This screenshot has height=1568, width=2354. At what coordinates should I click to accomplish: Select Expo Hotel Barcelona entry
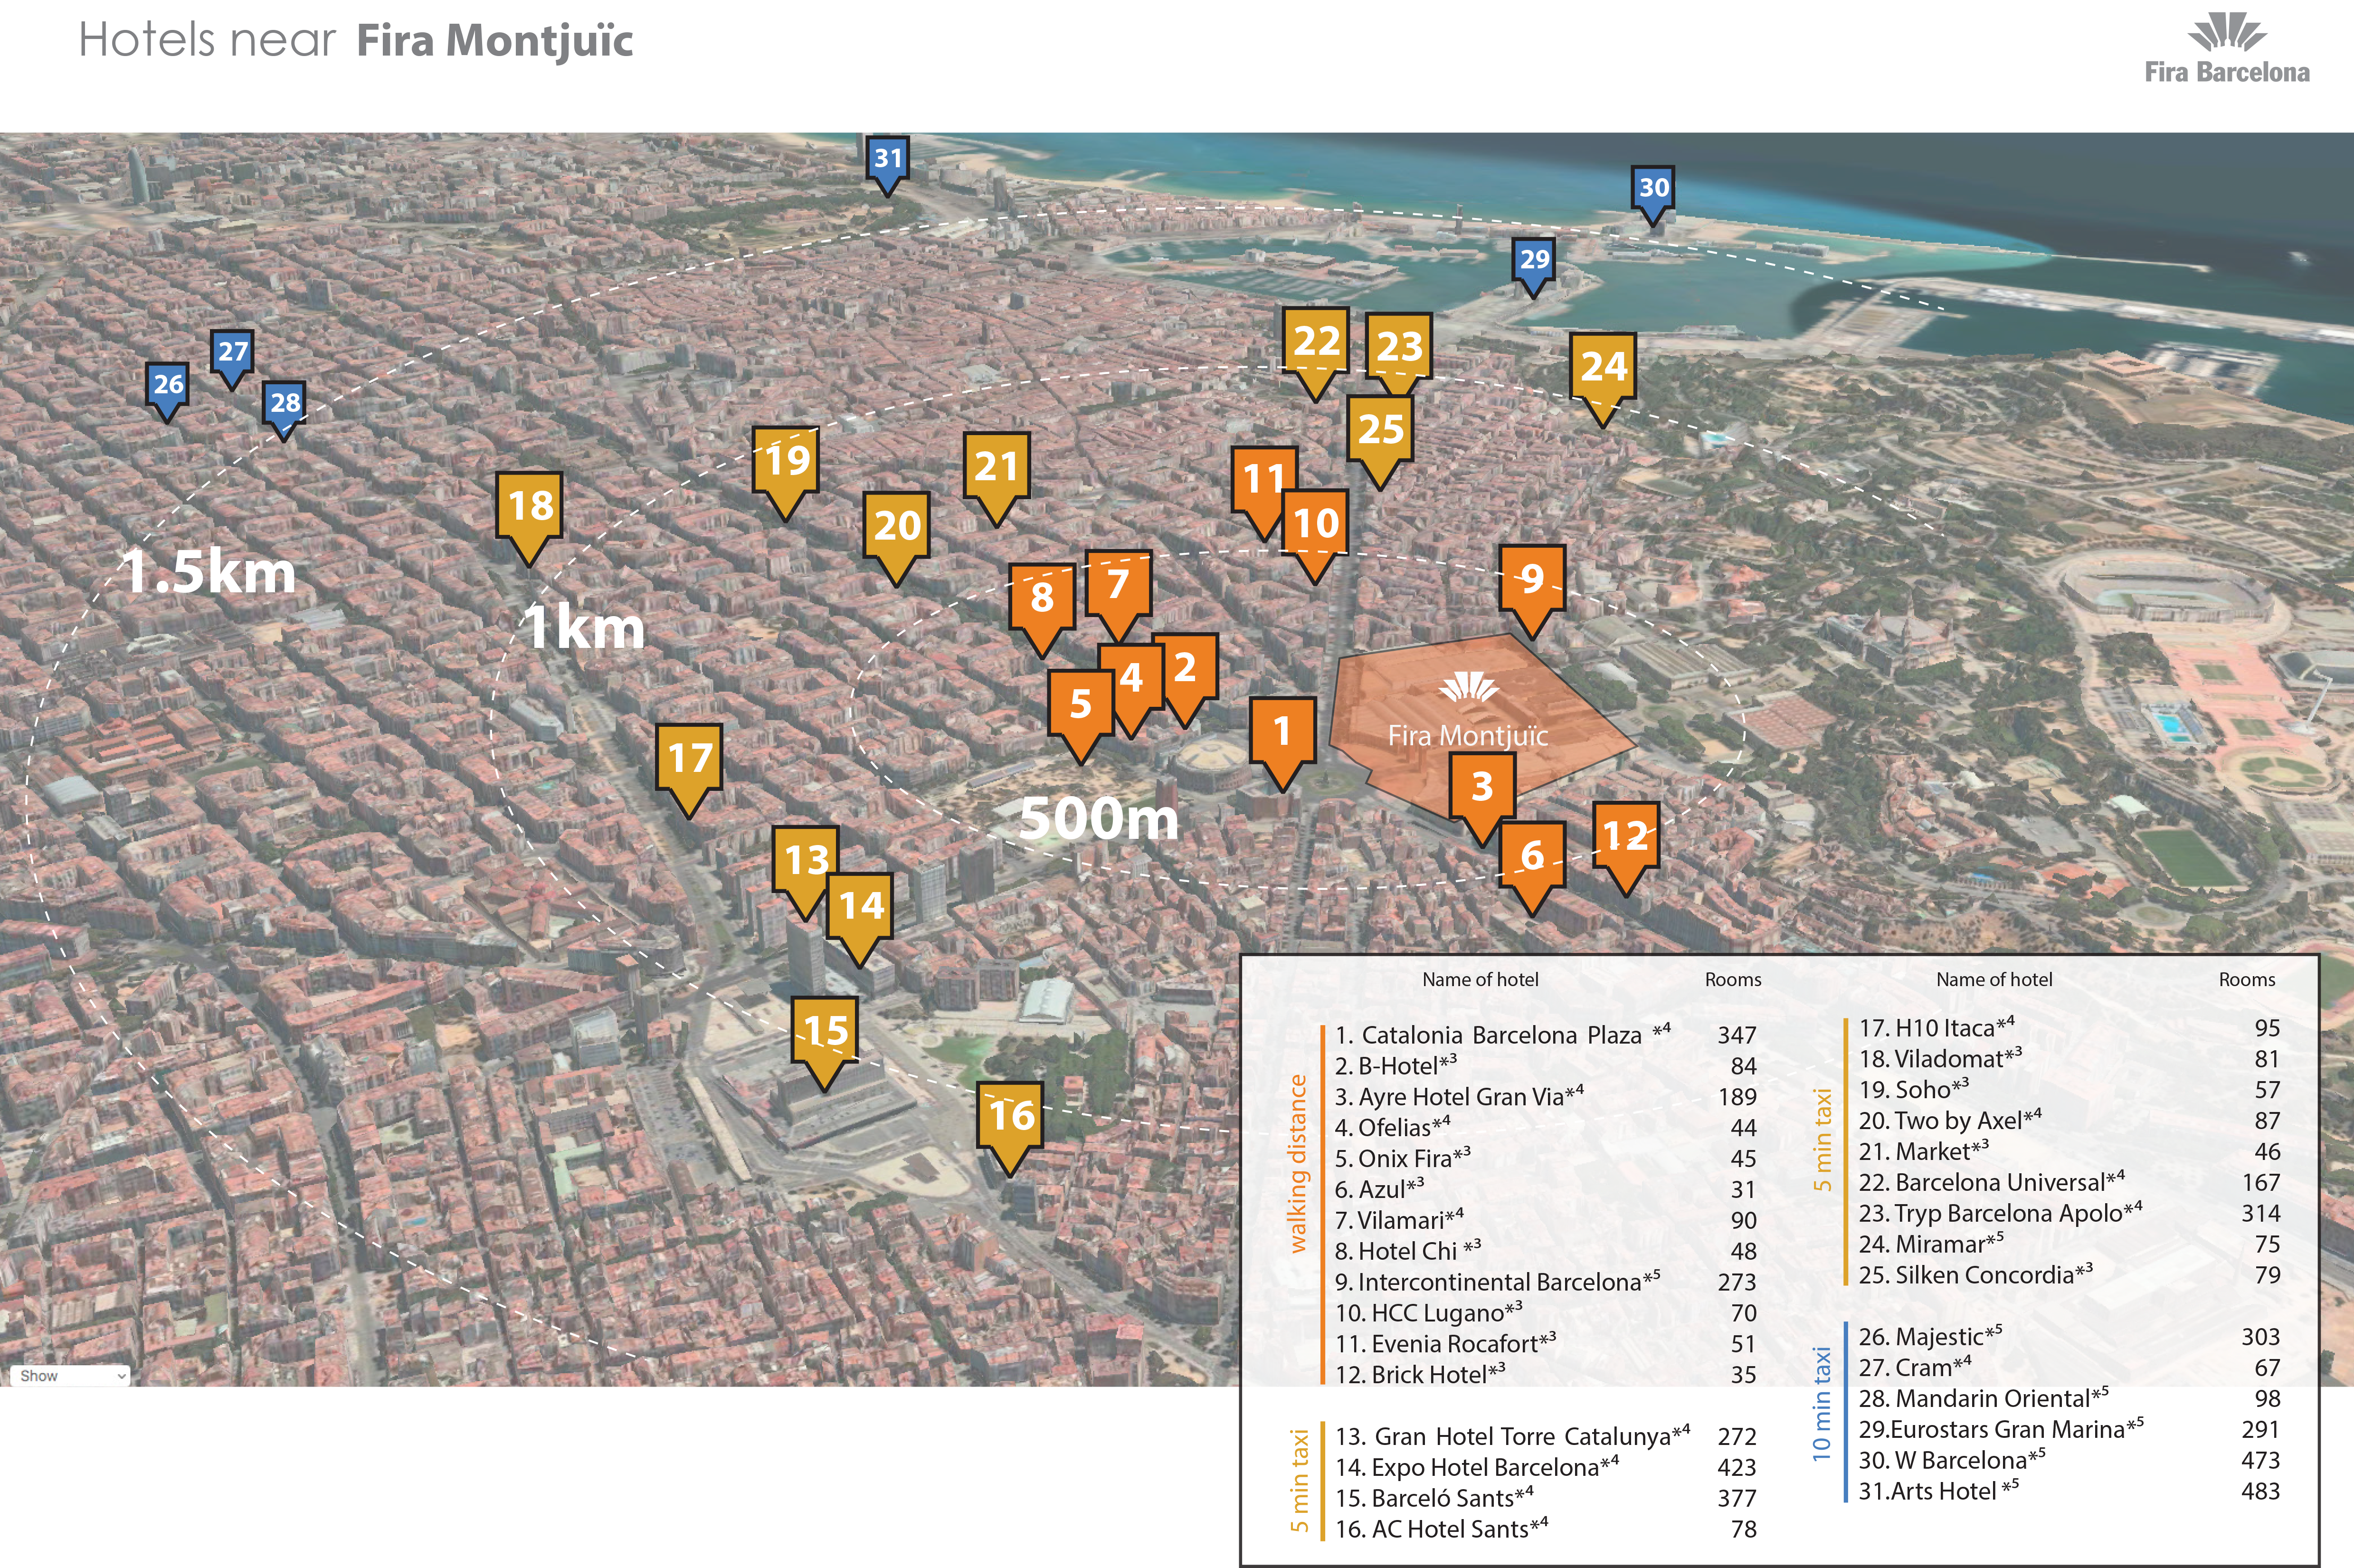coord(1545,1468)
